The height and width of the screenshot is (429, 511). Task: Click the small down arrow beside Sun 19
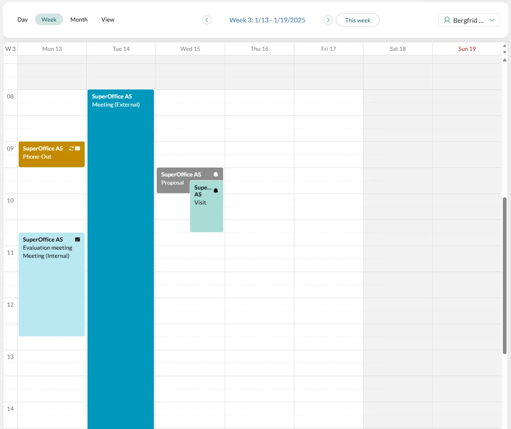505,52
